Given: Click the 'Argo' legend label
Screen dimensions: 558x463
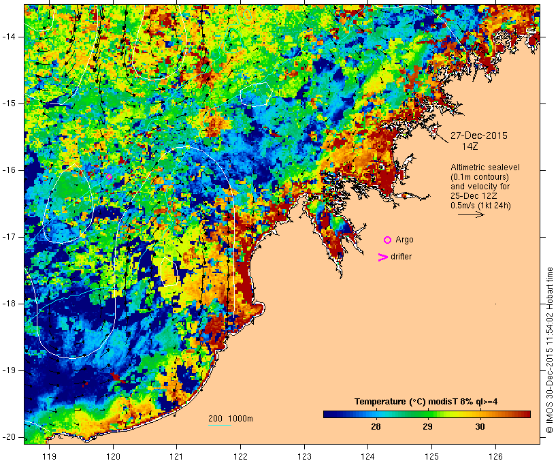Looking at the screenshot, I should tap(404, 240).
